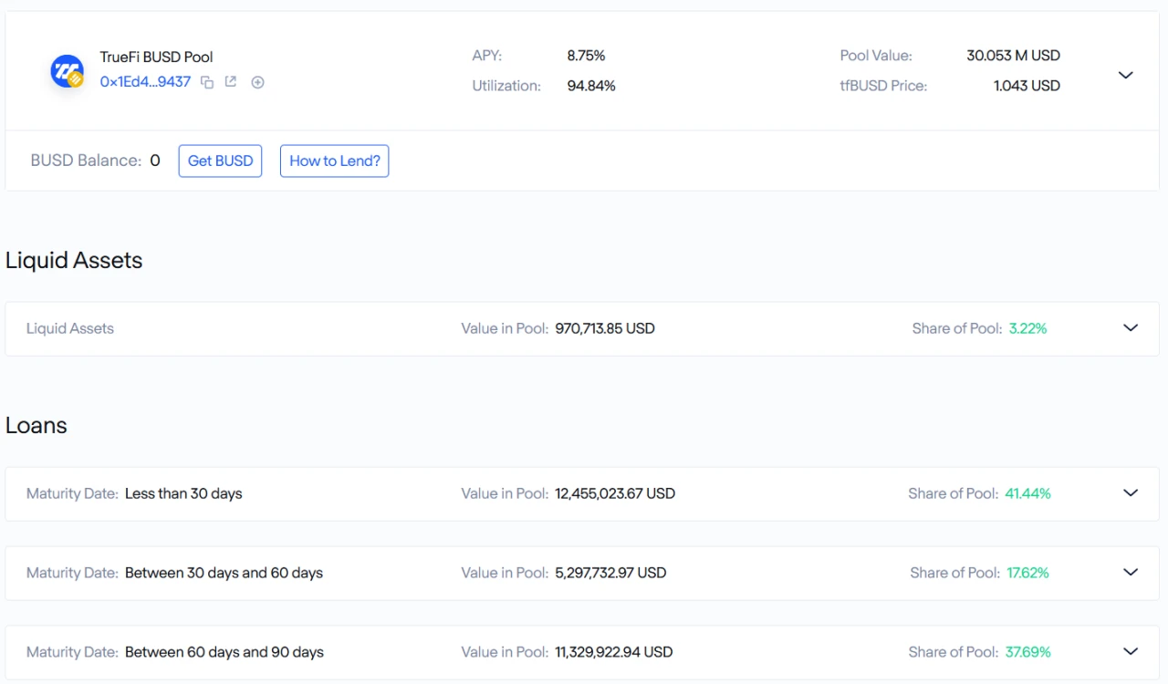
Task: Click the Share of Pool 17.62%
Action: [1027, 573]
